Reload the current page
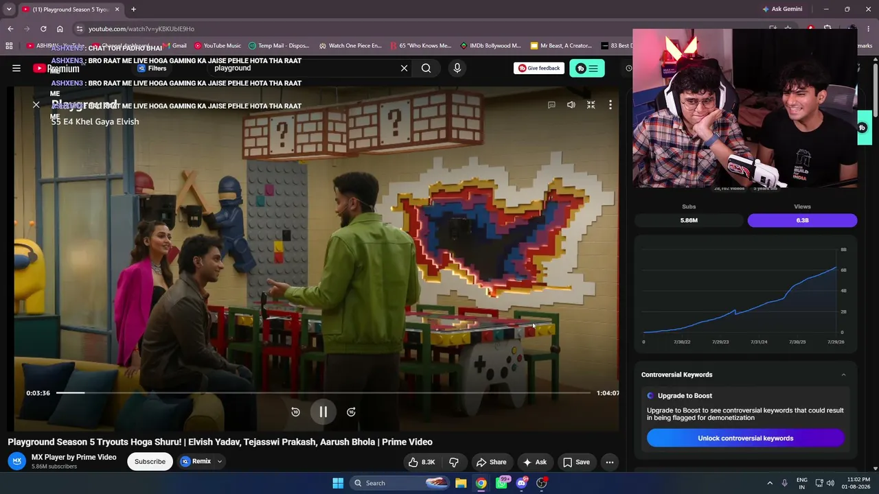879x494 pixels. (x=43, y=29)
